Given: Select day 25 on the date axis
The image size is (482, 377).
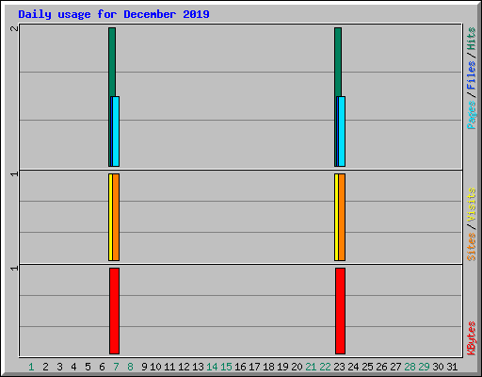Looking at the screenshot, I should pyautogui.click(x=367, y=367).
